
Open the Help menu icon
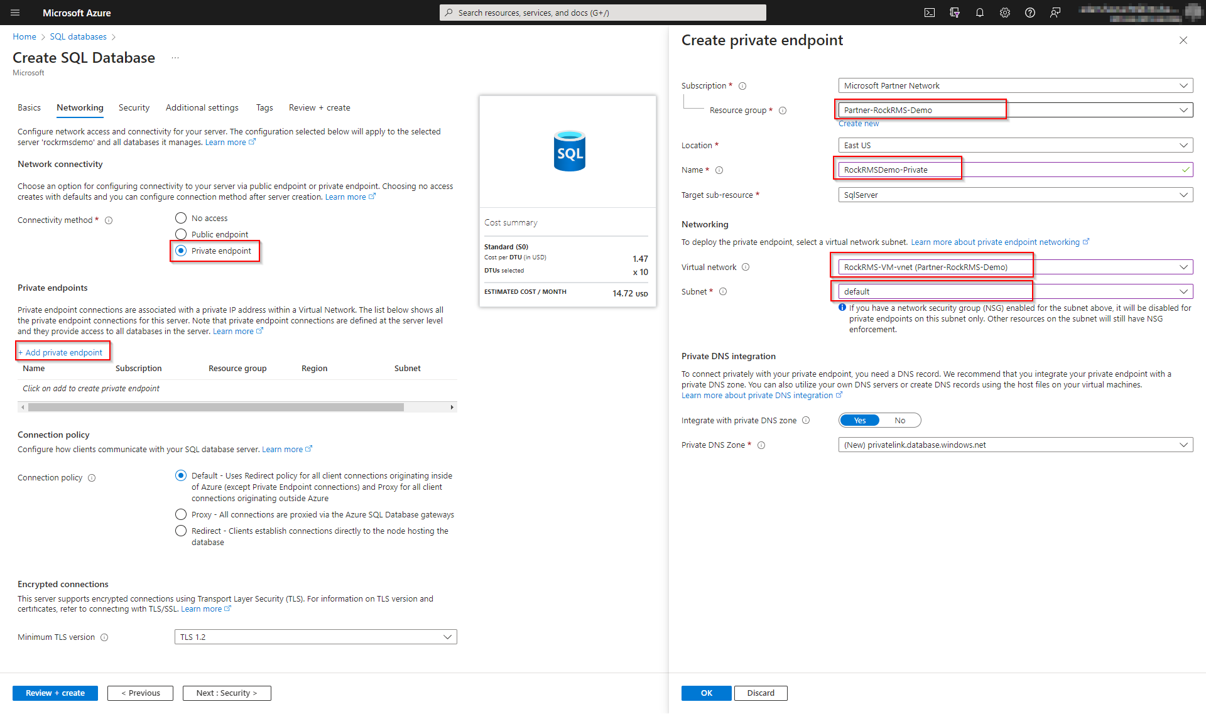[1030, 13]
